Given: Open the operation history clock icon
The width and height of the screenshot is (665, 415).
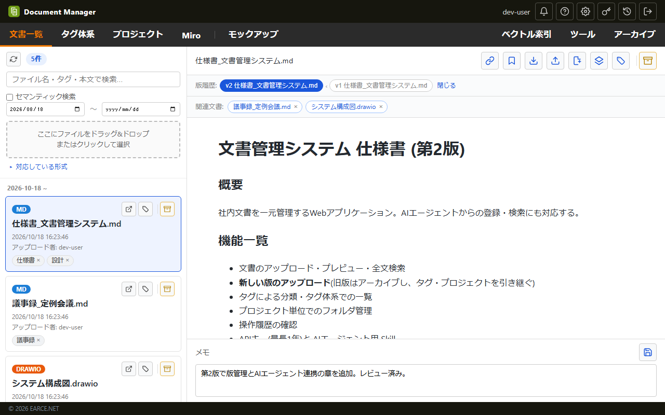Looking at the screenshot, I should 627,11.
